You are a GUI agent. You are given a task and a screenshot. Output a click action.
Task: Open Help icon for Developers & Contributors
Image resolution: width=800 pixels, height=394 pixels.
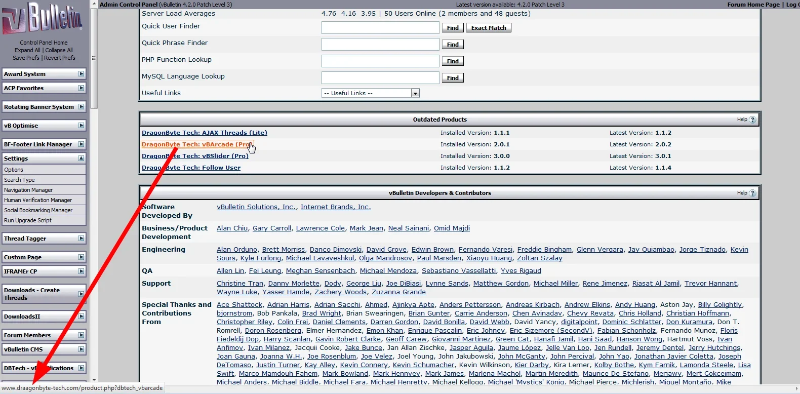coord(752,193)
